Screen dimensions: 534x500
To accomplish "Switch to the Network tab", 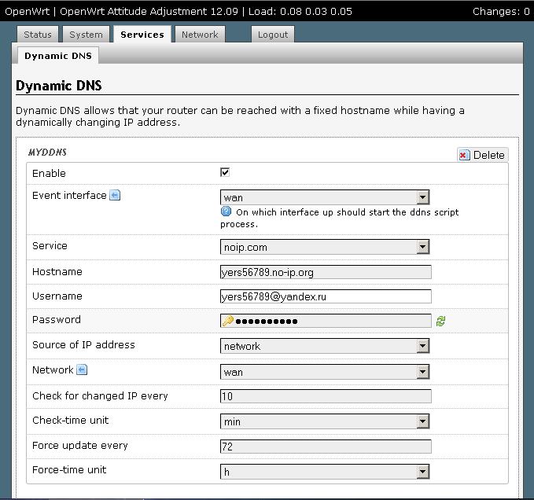I will coord(200,35).
